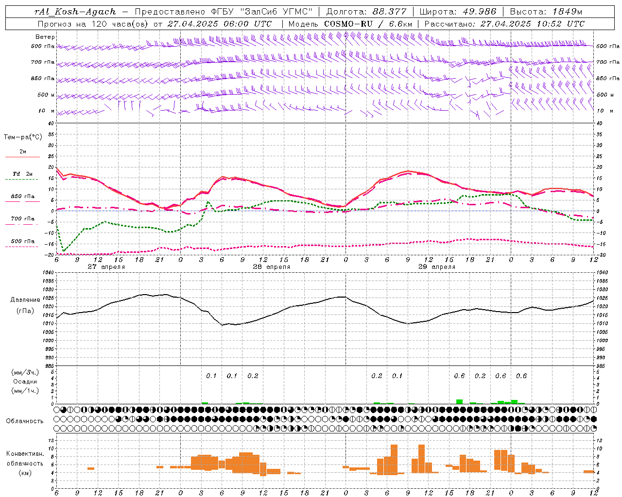
Task: Click the Тем-ра(°C) axis title
Action: [23, 137]
